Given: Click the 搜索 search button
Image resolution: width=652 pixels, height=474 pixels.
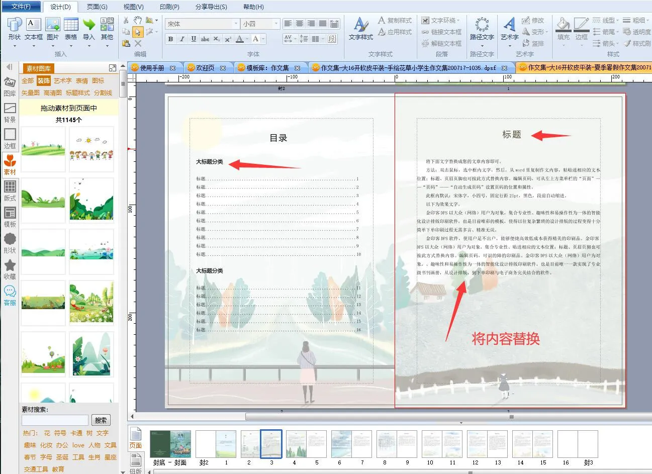Looking at the screenshot, I should tap(101, 420).
